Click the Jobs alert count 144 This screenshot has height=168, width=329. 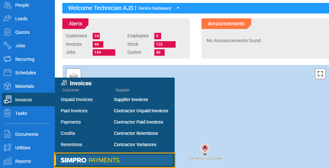[104, 52]
